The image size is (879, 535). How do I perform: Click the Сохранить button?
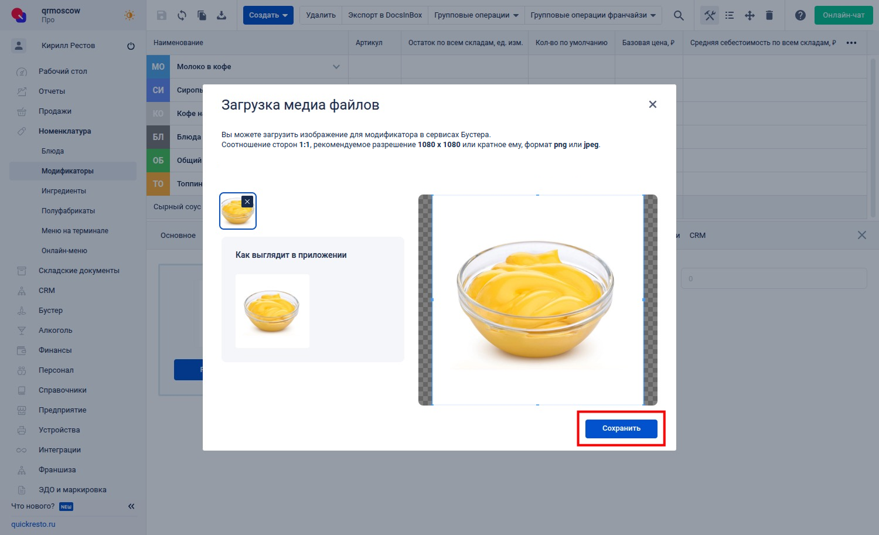pyautogui.click(x=621, y=428)
